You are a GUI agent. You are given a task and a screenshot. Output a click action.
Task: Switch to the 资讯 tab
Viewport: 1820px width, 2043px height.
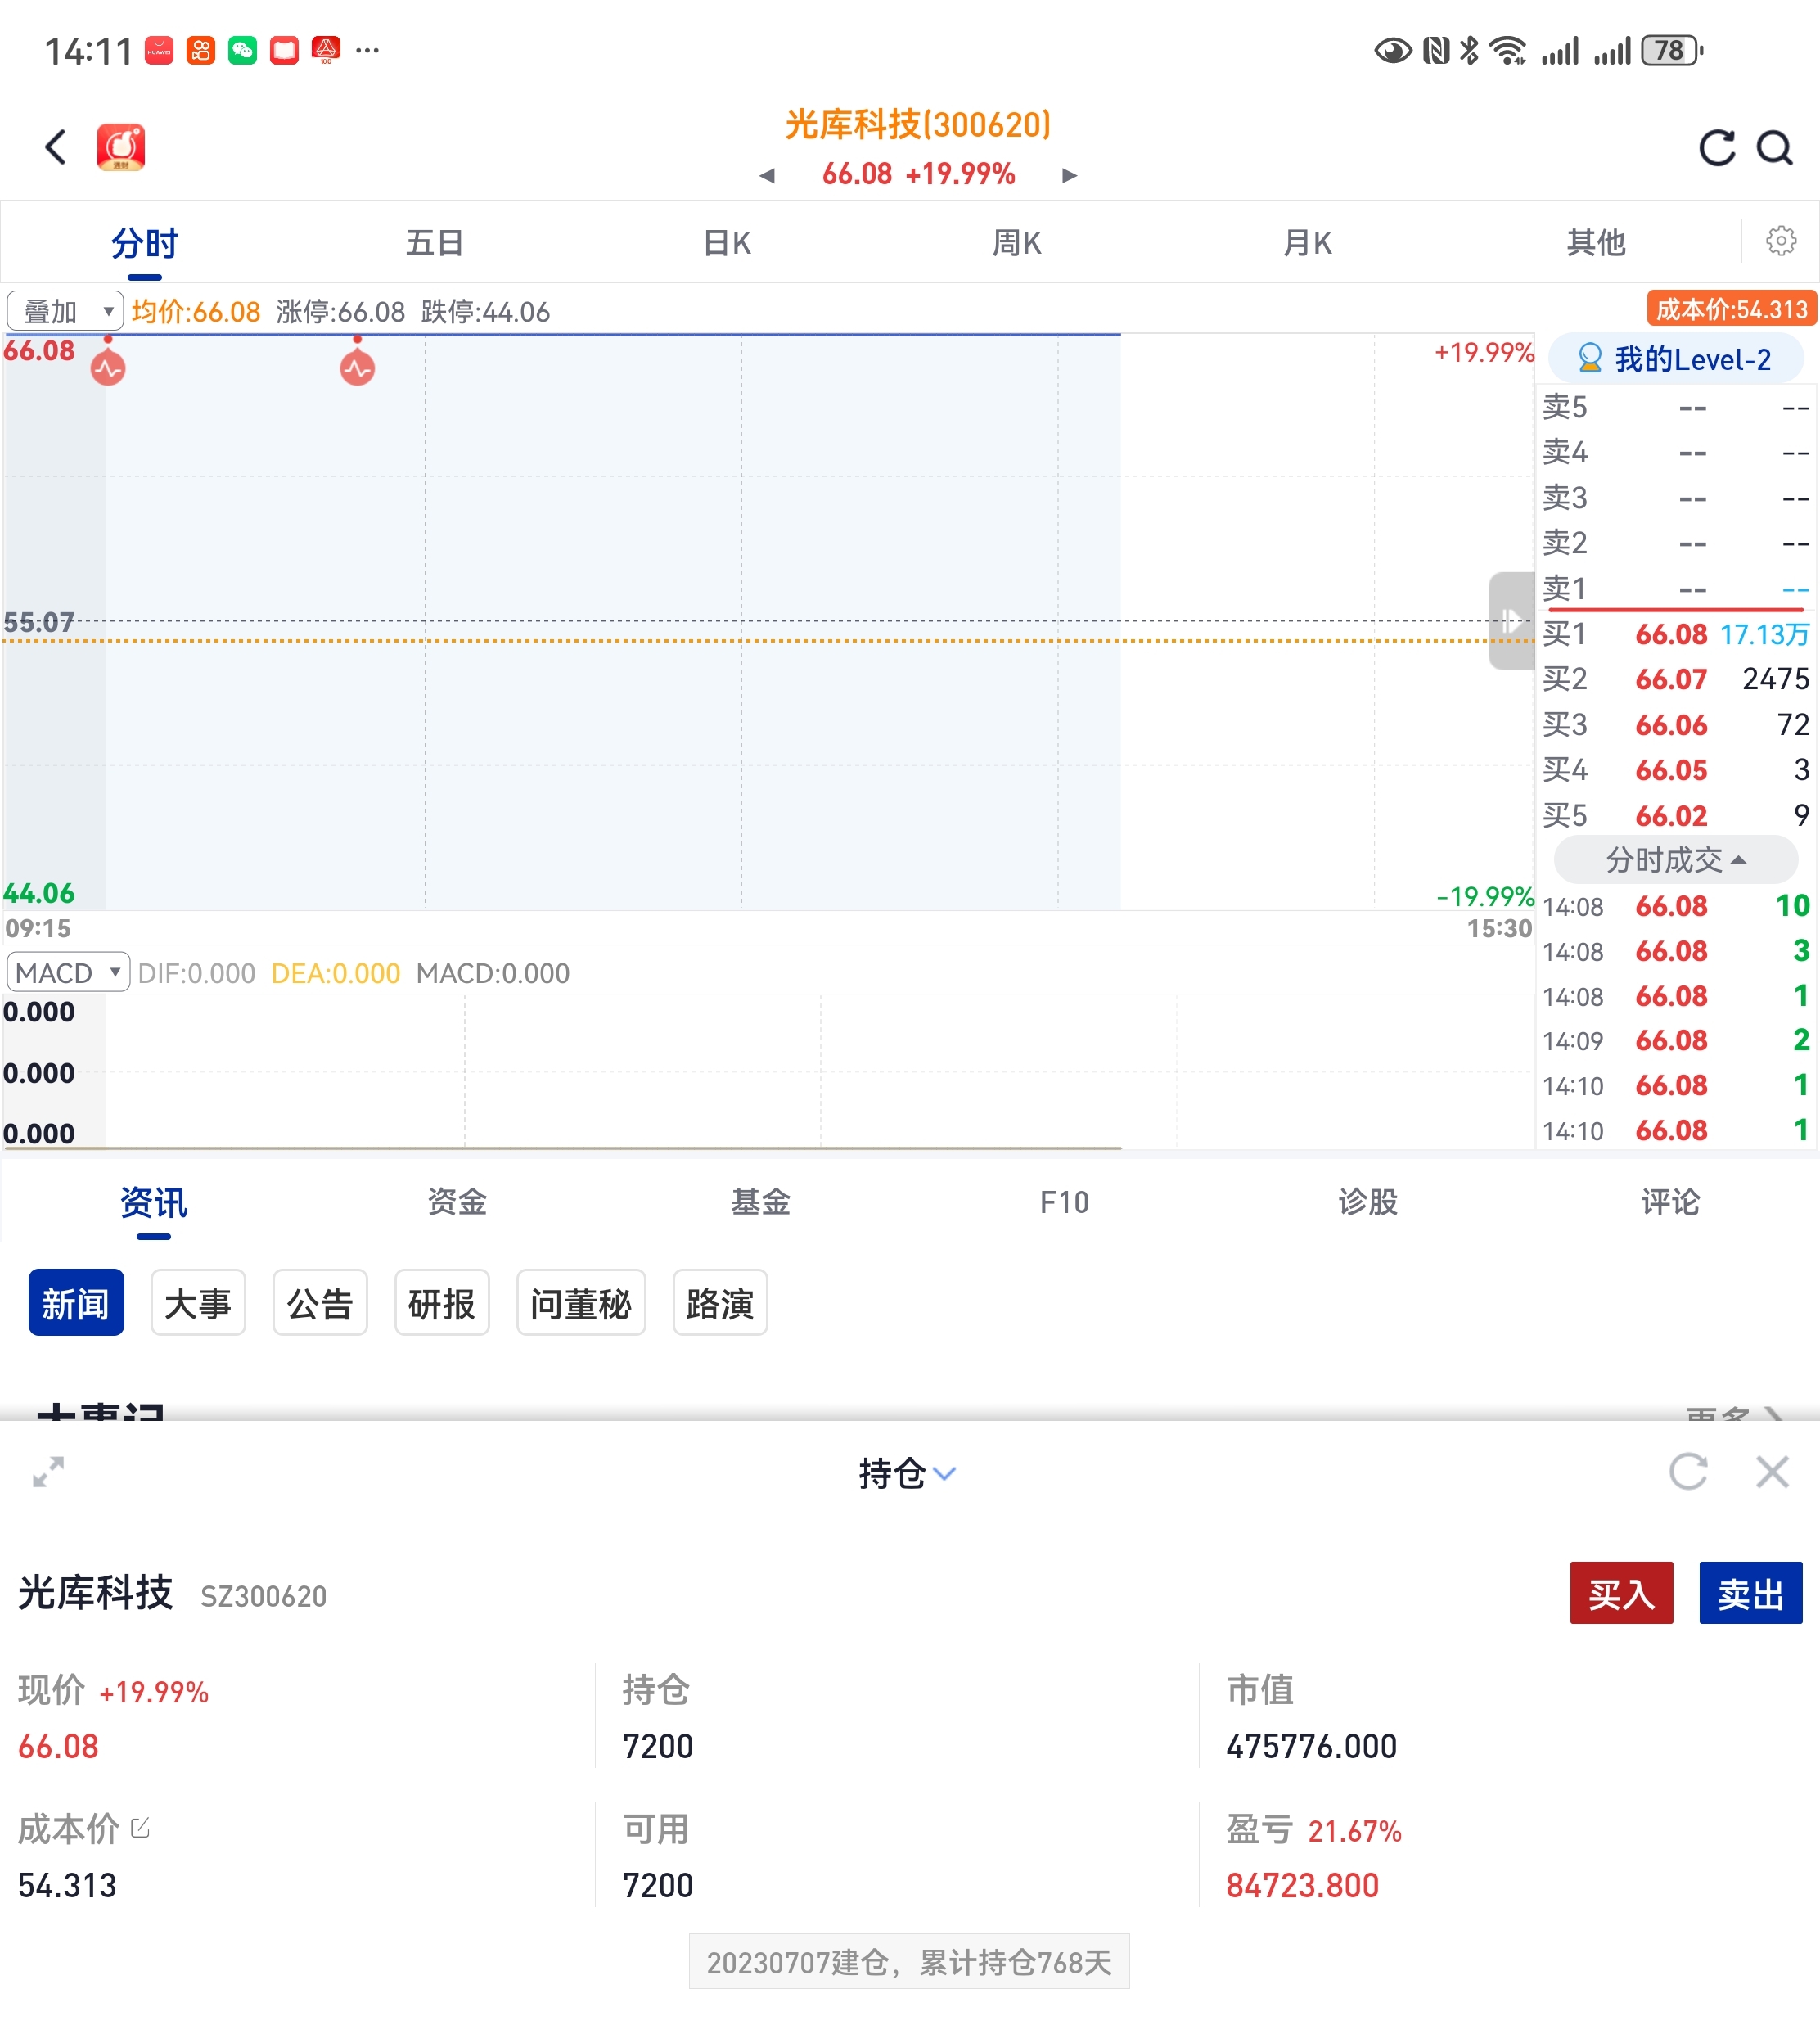(153, 1202)
